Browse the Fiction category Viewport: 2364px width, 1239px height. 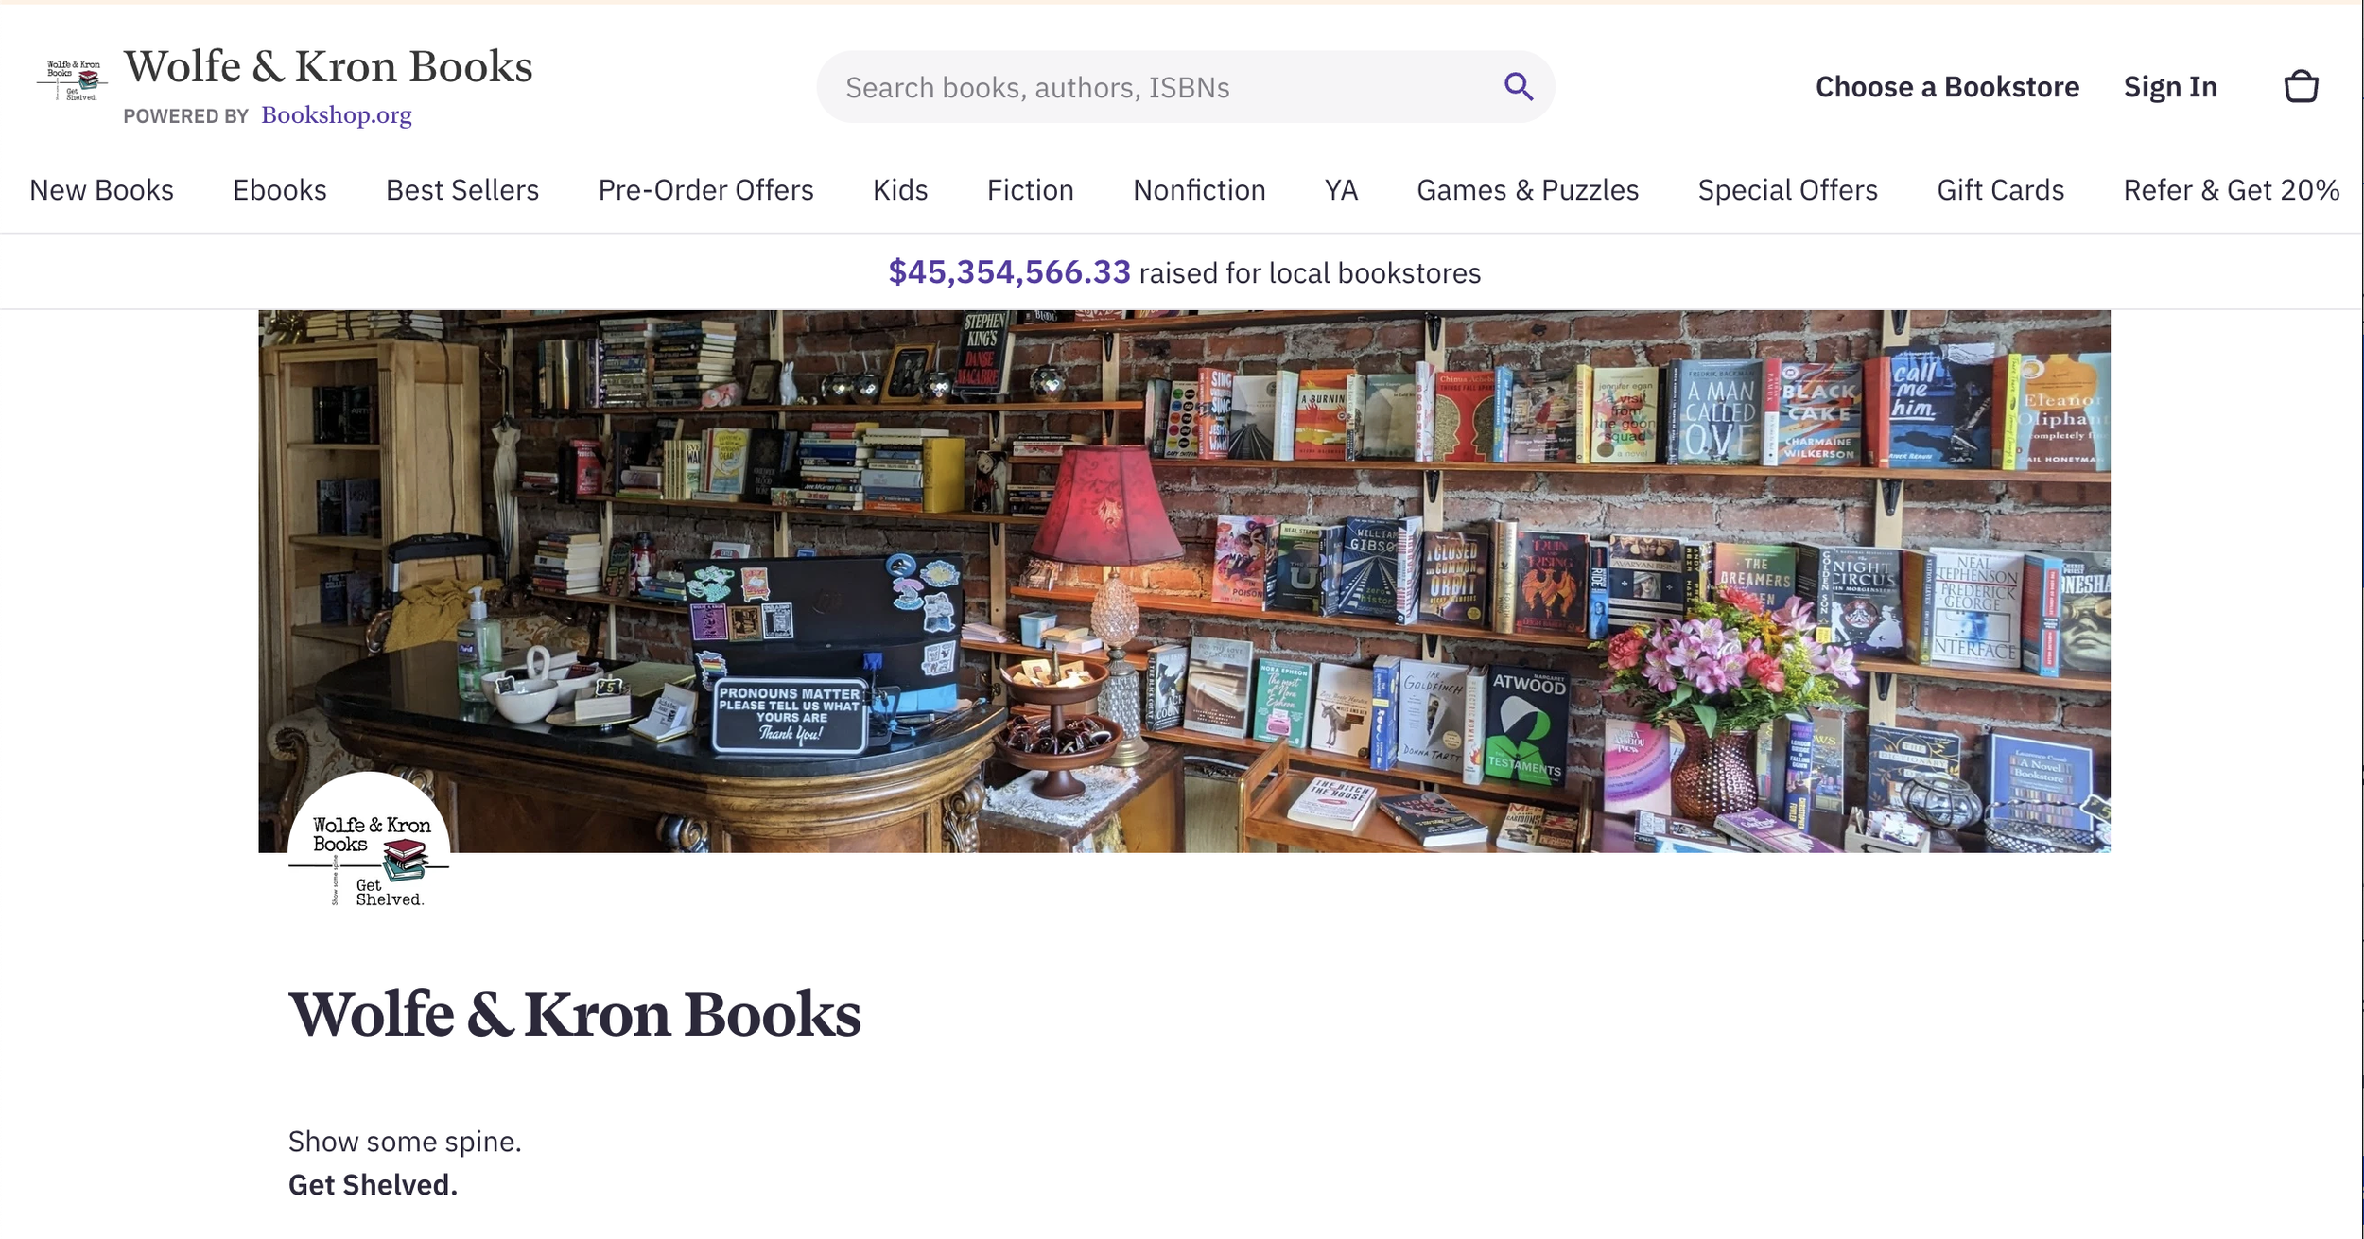pyautogui.click(x=1031, y=190)
